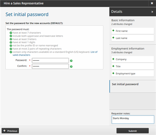Screen dimensions: 156x135
Task: Click the green check next to Confirm field
Action: coord(71,67)
